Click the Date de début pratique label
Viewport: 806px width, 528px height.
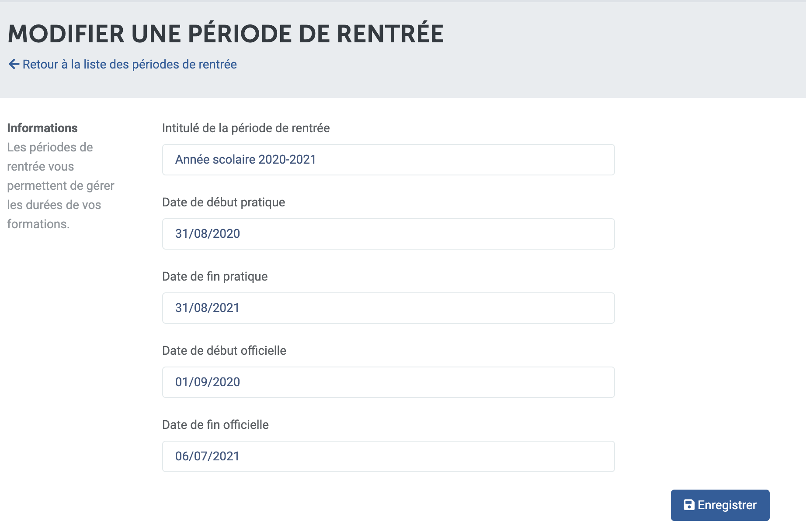click(223, 202)
